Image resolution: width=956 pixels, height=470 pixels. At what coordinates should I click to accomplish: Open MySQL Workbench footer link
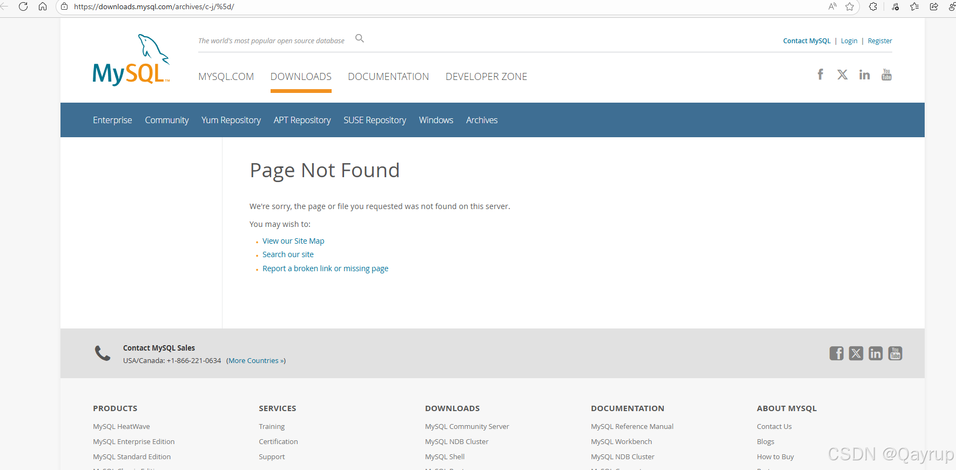[x=622, y=442]
